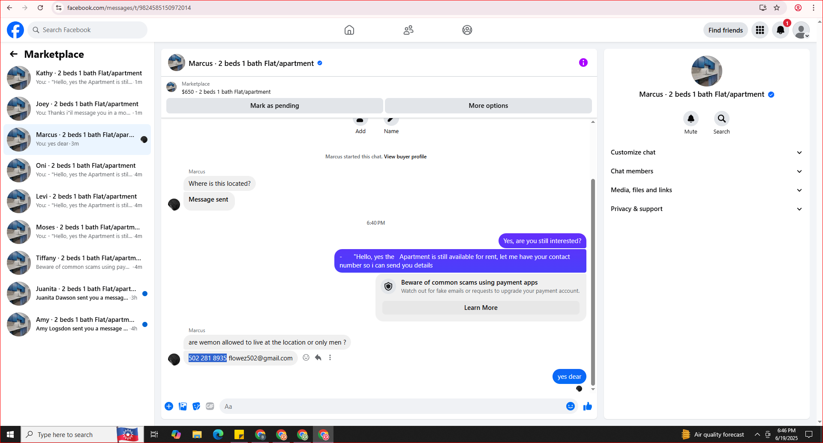Viewport: 823px width, 443px height.
Task: Expand Privacy & support section
Action: [706, 209]
